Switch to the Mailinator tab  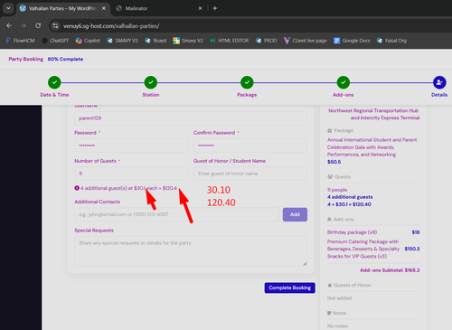pyautogui.click(x=137, y=8)
